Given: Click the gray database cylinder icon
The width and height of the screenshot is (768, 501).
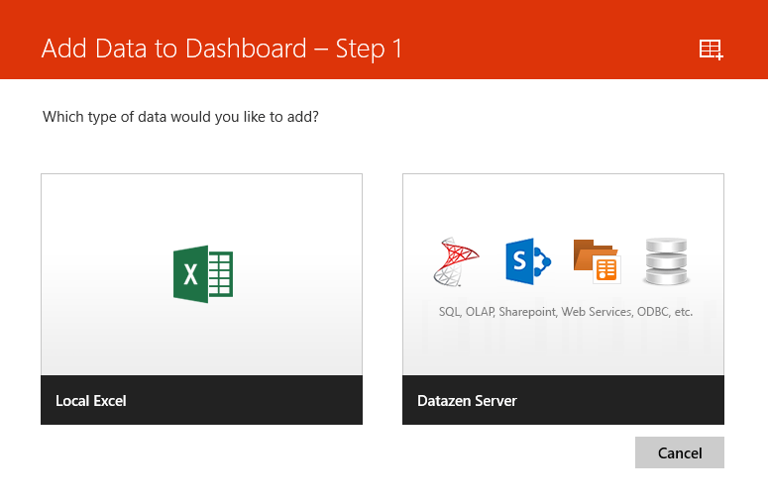Looking at the screenshot, I should (665, 261).
